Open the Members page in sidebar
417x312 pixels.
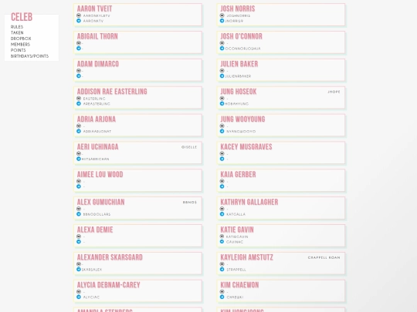click(20, 45)
